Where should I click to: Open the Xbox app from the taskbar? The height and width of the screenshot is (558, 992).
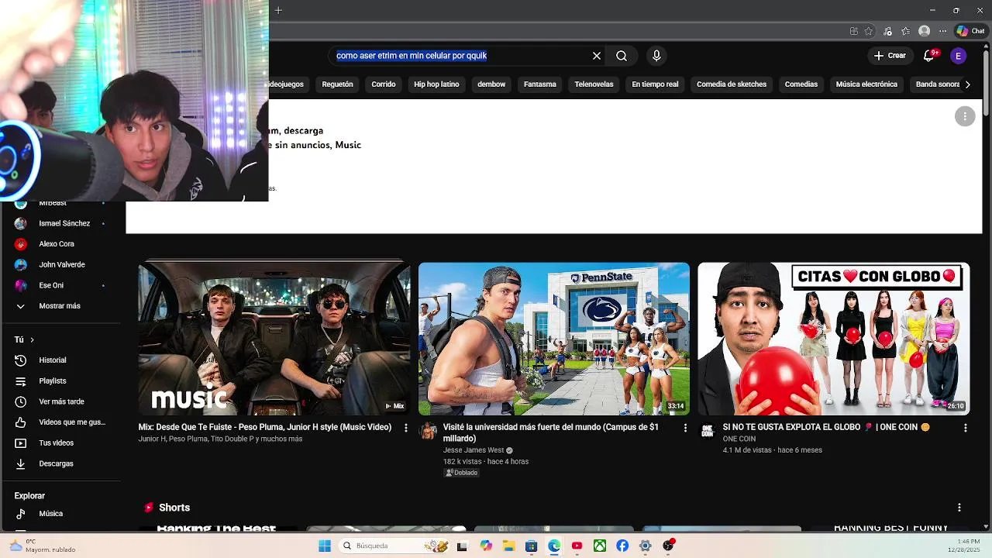tap(600, 546)
